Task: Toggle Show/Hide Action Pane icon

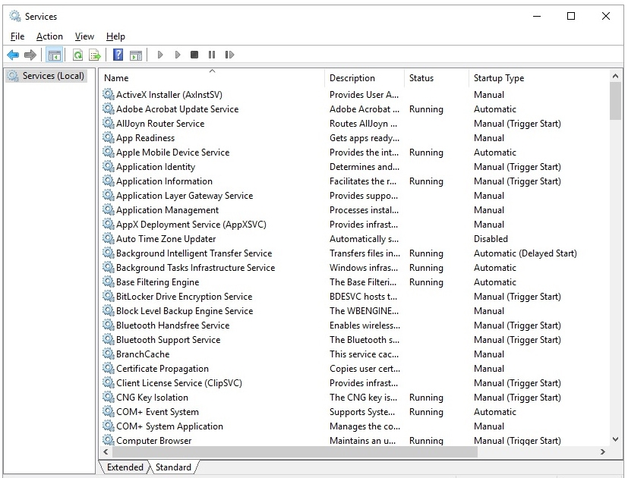Action: click(136, 55)
